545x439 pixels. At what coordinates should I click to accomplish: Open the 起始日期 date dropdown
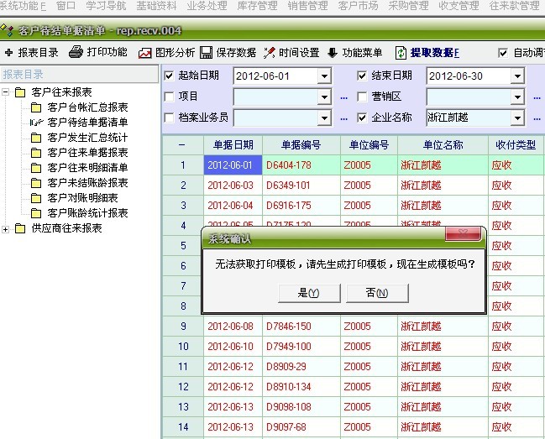[324, 76]
